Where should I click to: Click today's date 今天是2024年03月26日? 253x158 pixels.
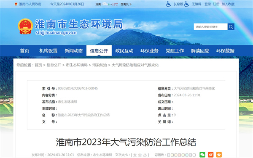coord(67,4)
